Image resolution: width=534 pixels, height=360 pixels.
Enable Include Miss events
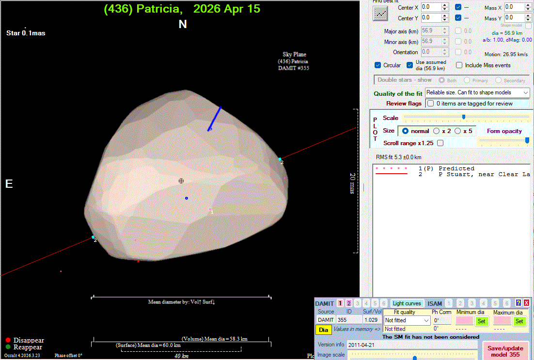[459, 65]
